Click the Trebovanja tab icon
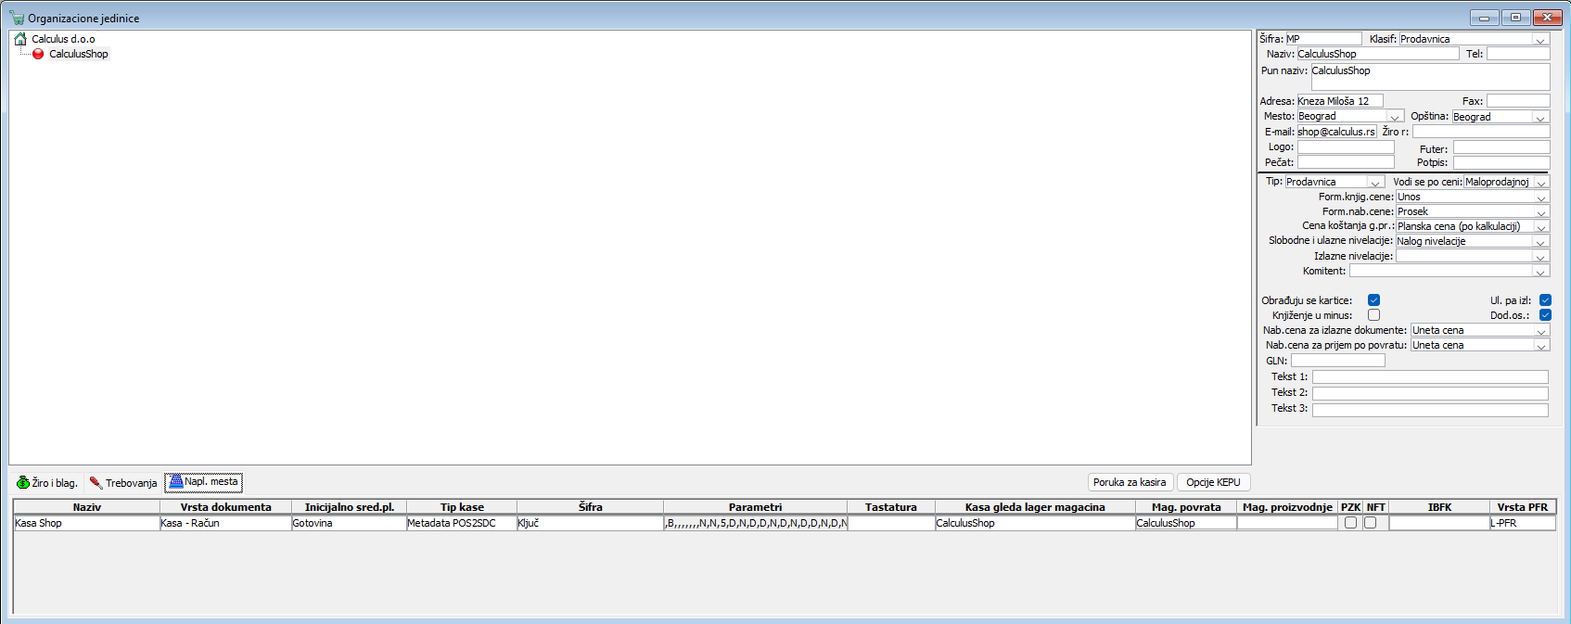The image size is (1571, 624). point(96,482)
